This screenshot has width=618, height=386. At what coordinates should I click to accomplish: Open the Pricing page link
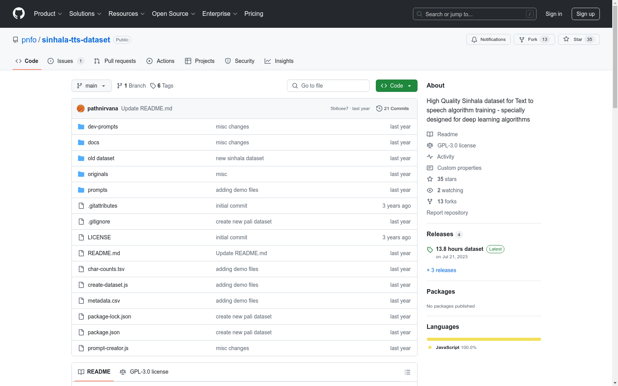click(x=254, y=14)
